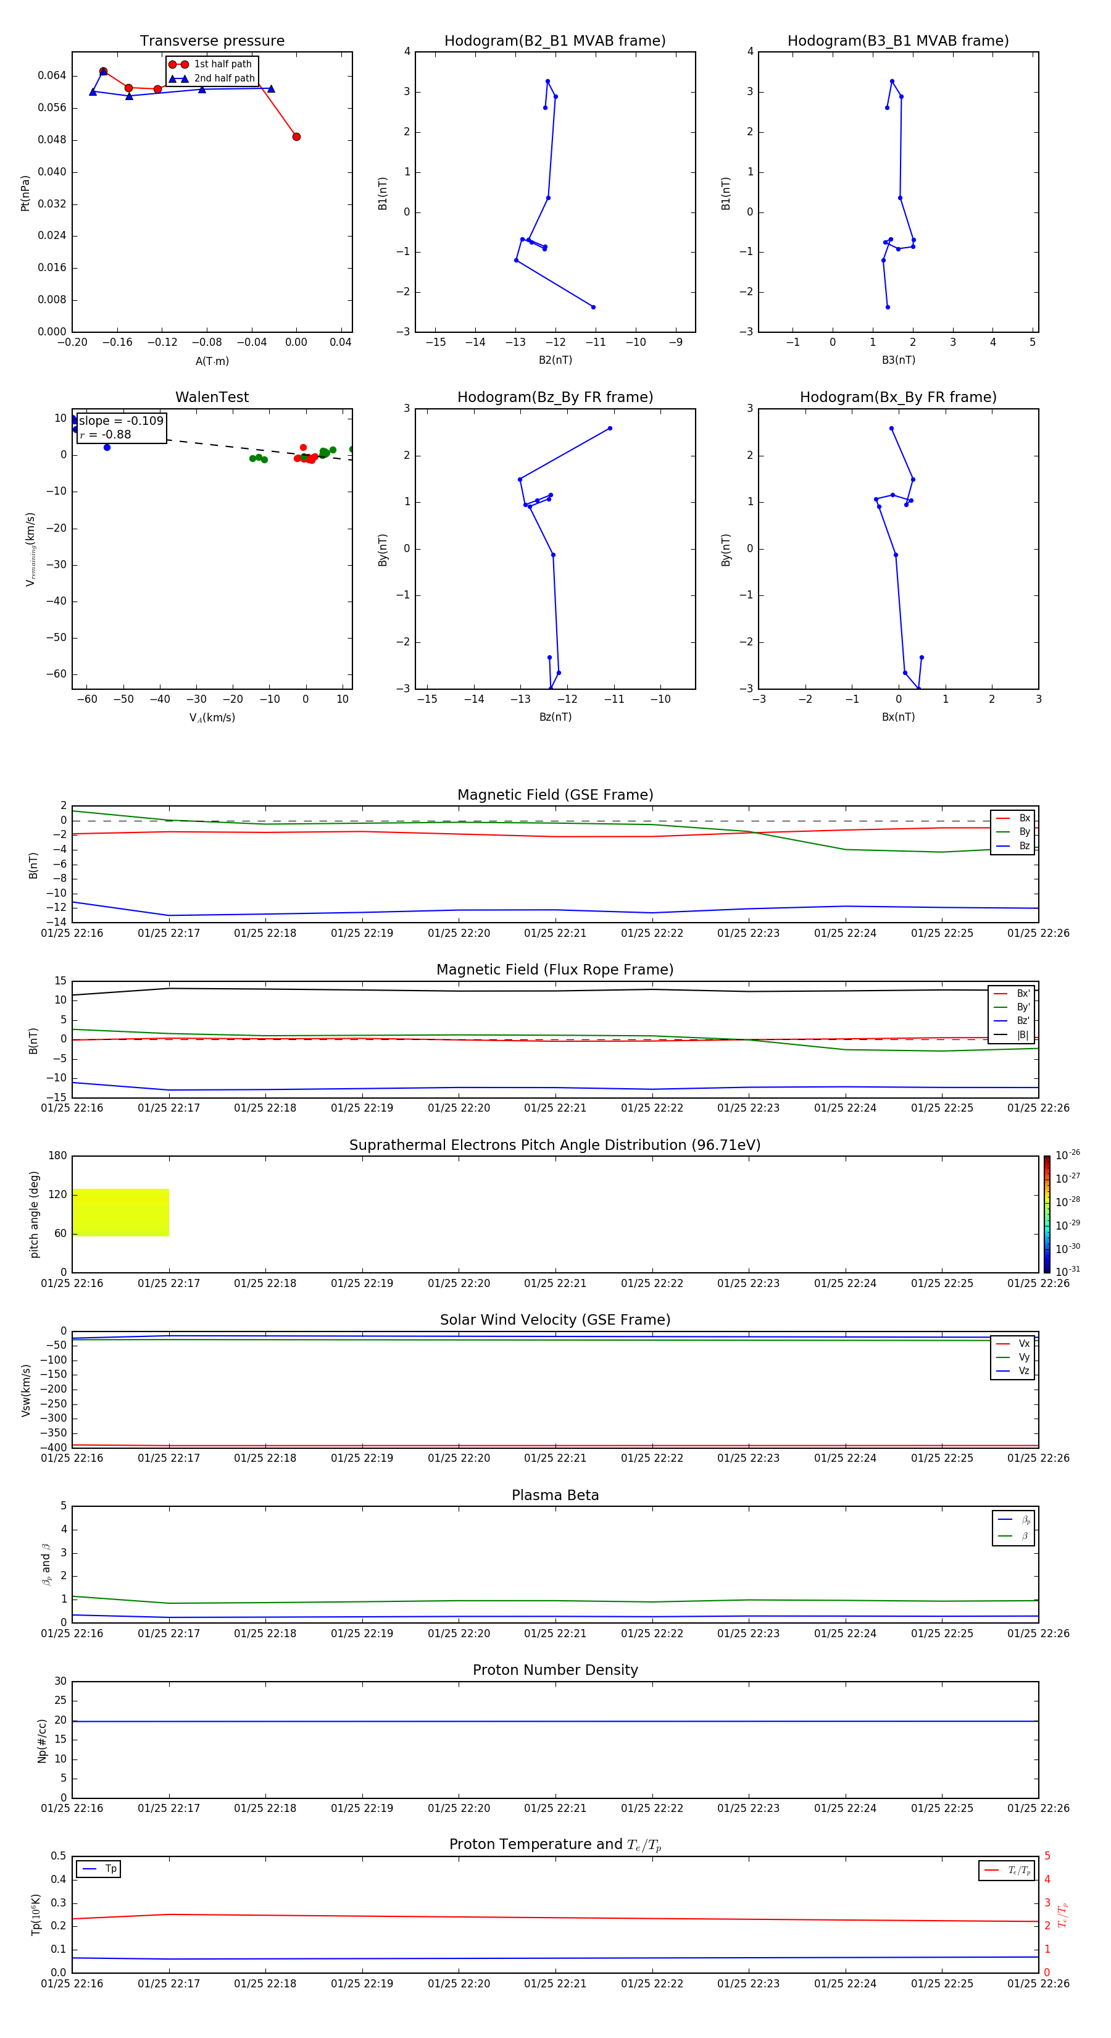Select the Vy legend entry in the velocity plot
Screen dimensions: 1111x2038
tap(1013, 1357)
